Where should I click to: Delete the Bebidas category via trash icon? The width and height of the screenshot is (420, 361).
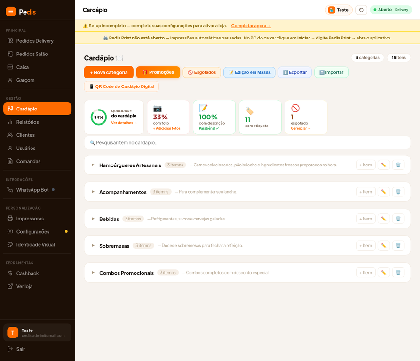[x=398, y=219]
